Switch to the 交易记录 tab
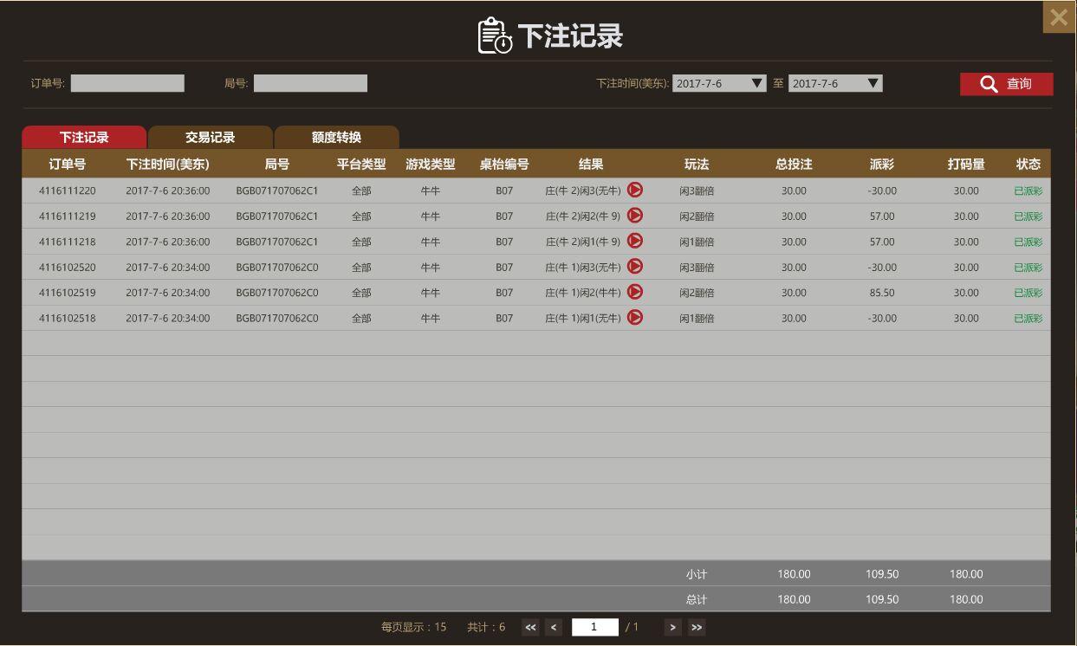The width and height of the screenshot is (1077, 646). pyautogui.click(x=211, y=138)
